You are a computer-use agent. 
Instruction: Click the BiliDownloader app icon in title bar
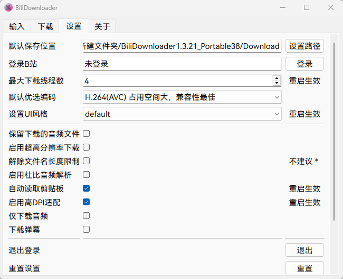(x=8, y=8)
